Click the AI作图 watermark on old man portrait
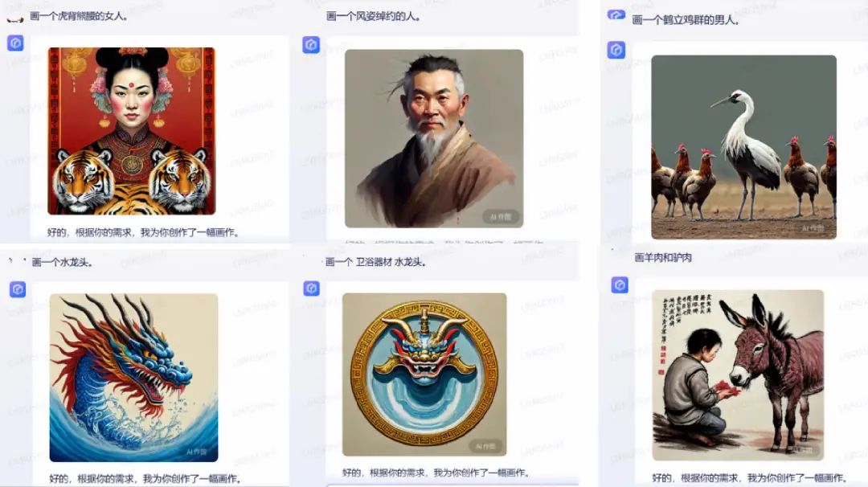This screenshot has height=487, width=868. tap(500, 217)
